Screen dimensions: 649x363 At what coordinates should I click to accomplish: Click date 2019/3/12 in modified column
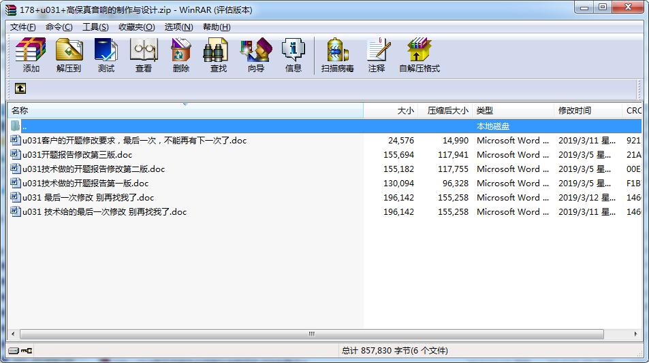pos(587,197)
